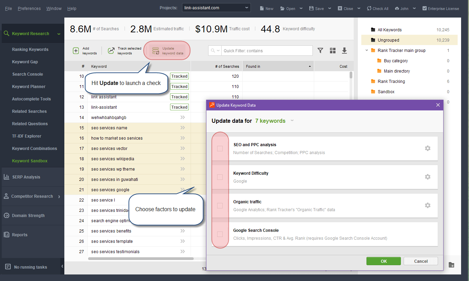
Task: Open the Preferences menu
Action: [x=29, y=8]
